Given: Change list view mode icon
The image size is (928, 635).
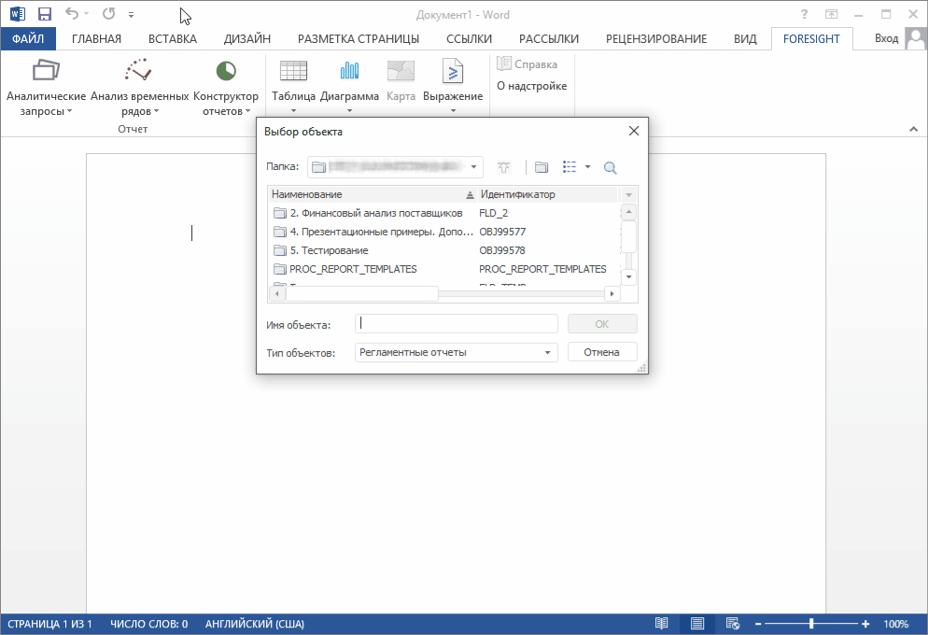Looking at the screenshot, I should 569,167.
